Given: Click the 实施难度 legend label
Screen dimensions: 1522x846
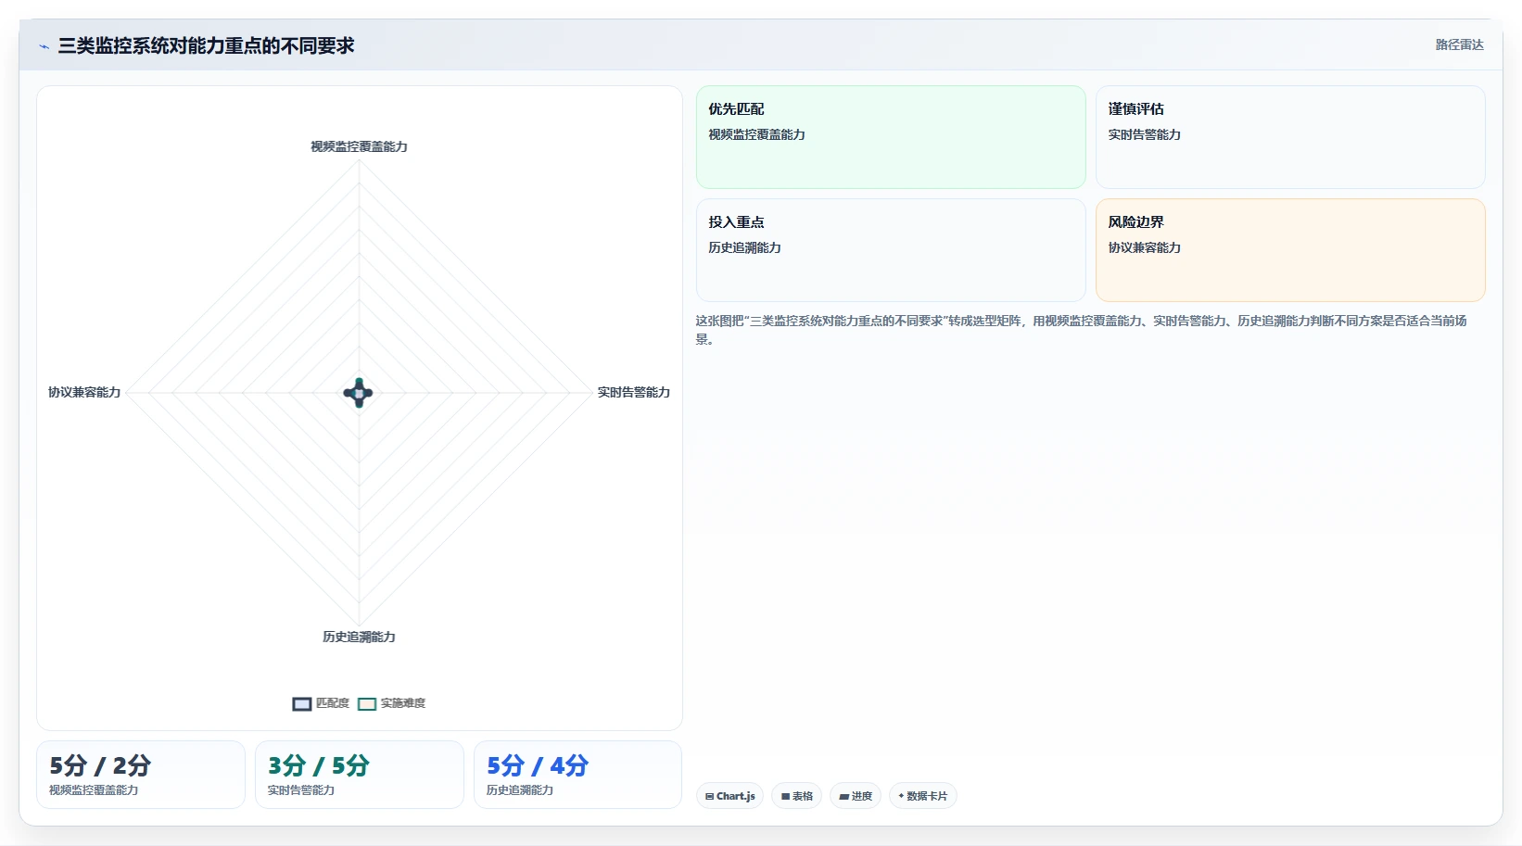Looking at the screenshot, I should click(x=403, y=703).
